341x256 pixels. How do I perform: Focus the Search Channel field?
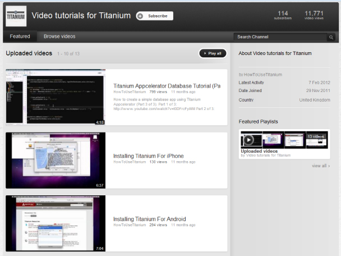click(280, 37)
